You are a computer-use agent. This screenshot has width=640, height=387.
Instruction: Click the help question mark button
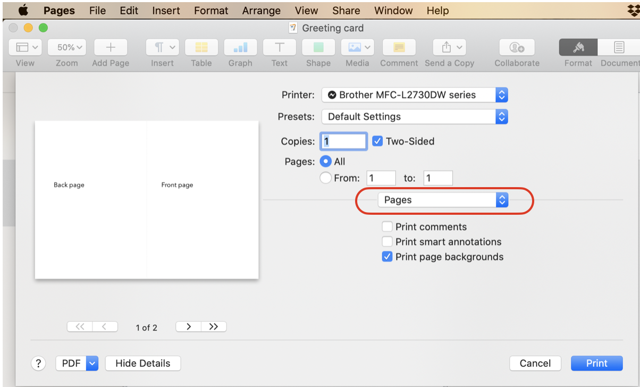click(x=38, y=363)
